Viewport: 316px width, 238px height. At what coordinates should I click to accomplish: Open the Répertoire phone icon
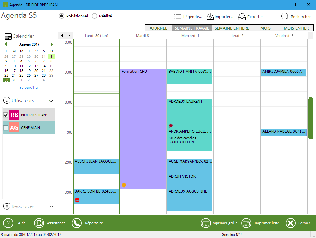[x=76, y=223]
